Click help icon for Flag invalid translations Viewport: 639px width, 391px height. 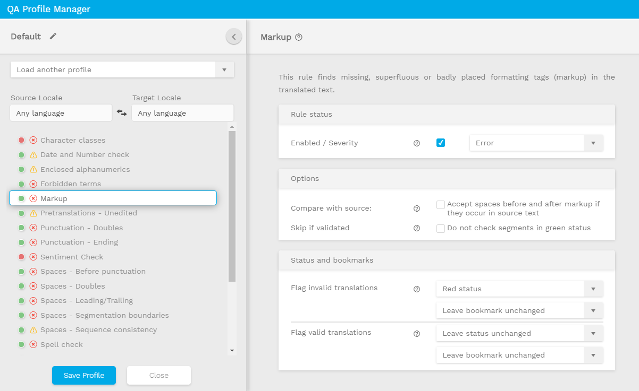click(417, 289)
